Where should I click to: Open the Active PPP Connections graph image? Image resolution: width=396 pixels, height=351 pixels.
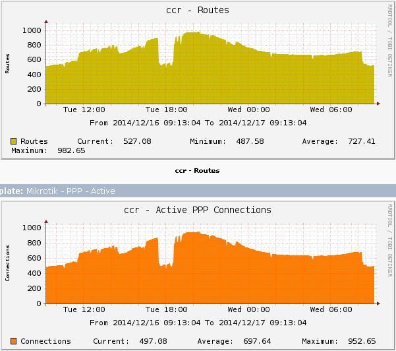point(198,276)
